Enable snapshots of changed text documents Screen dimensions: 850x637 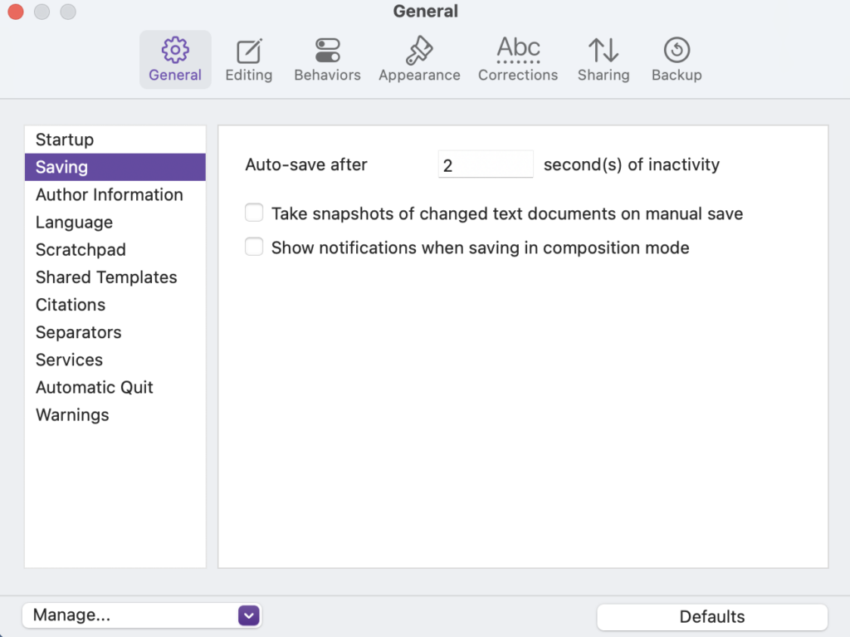pos(254,213)
